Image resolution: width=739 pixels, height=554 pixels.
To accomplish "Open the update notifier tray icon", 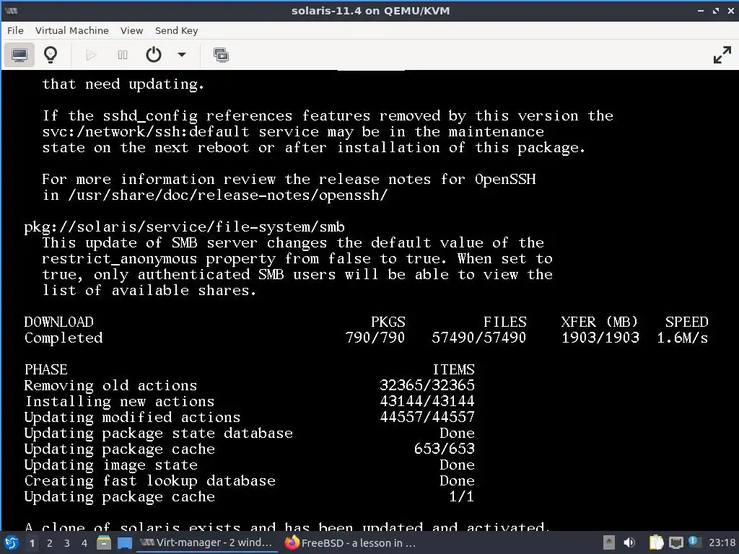I will point(694,542).
